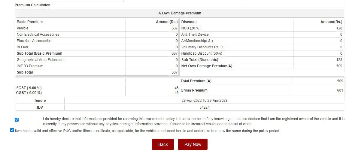352x151 pixels.
Task: Click the IDV value 54224
Action: [204, 107]
